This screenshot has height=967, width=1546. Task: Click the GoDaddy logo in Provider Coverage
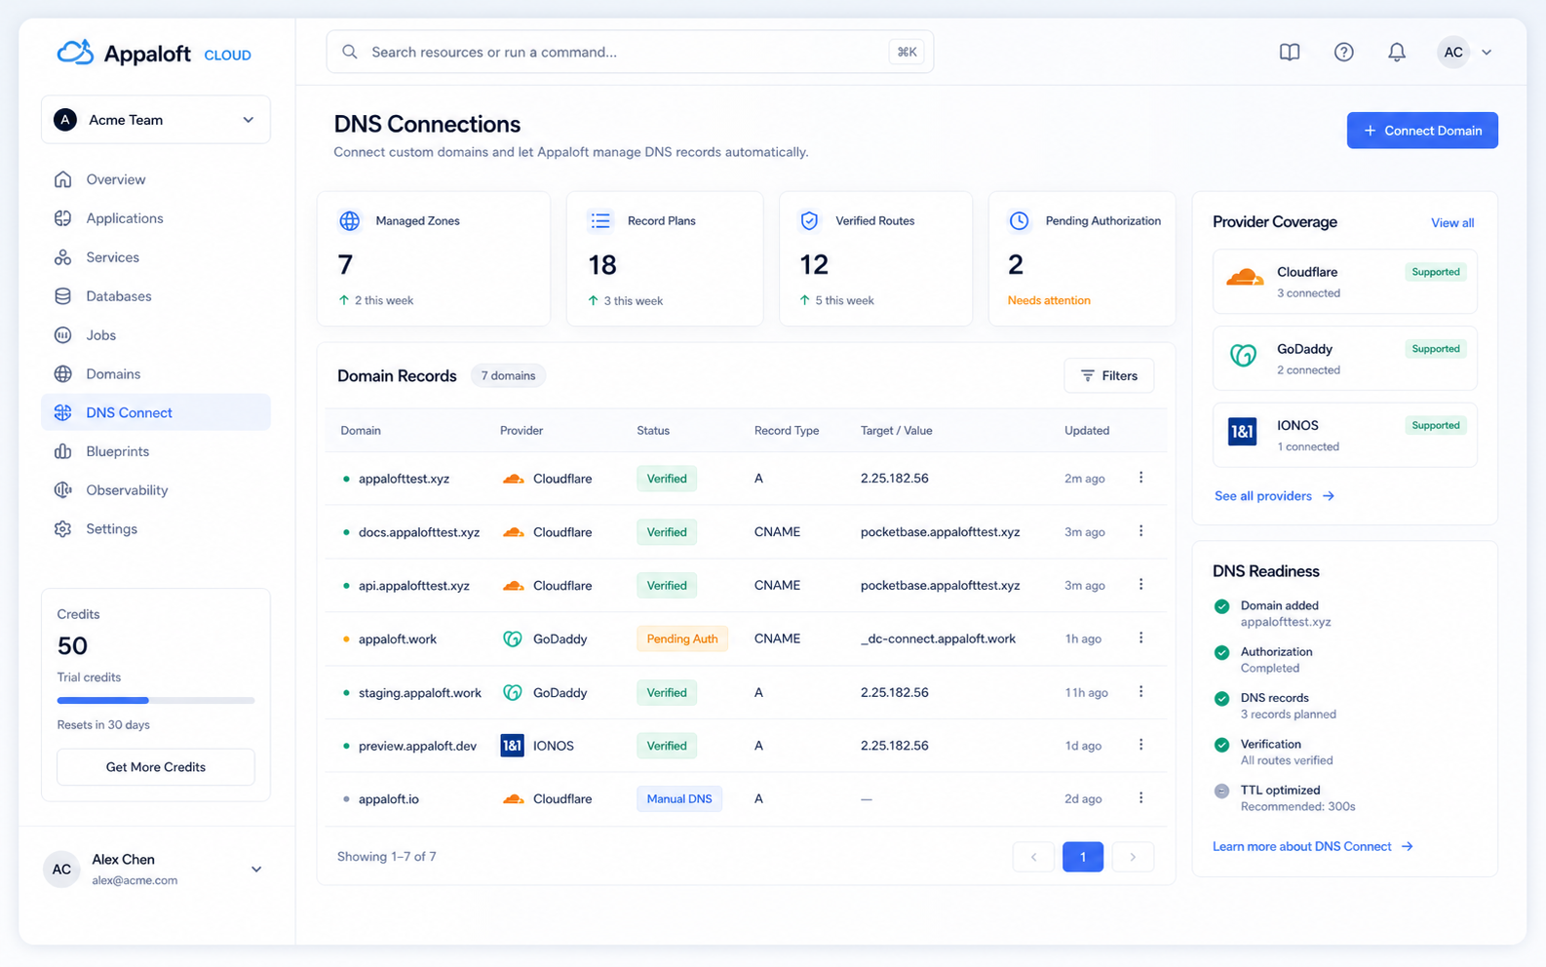pyautogui.click(x=1243, y=356)
